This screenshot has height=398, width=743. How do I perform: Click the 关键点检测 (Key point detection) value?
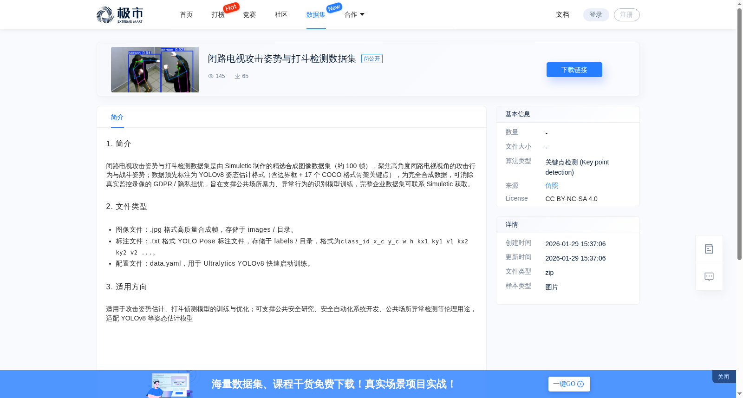[577, 167]
